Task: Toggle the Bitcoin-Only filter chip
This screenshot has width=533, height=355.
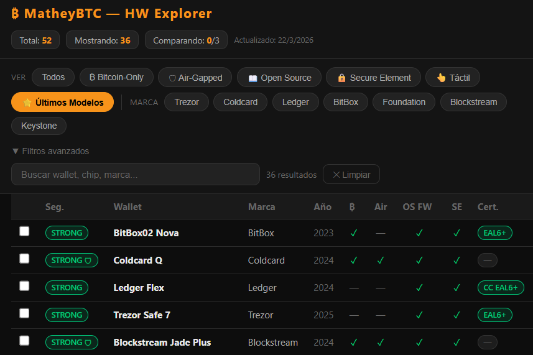Action: pyautogui.click(x=116, y=78)
